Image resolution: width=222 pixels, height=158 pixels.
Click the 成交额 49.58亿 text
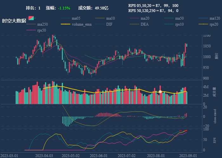click(93, 8)
